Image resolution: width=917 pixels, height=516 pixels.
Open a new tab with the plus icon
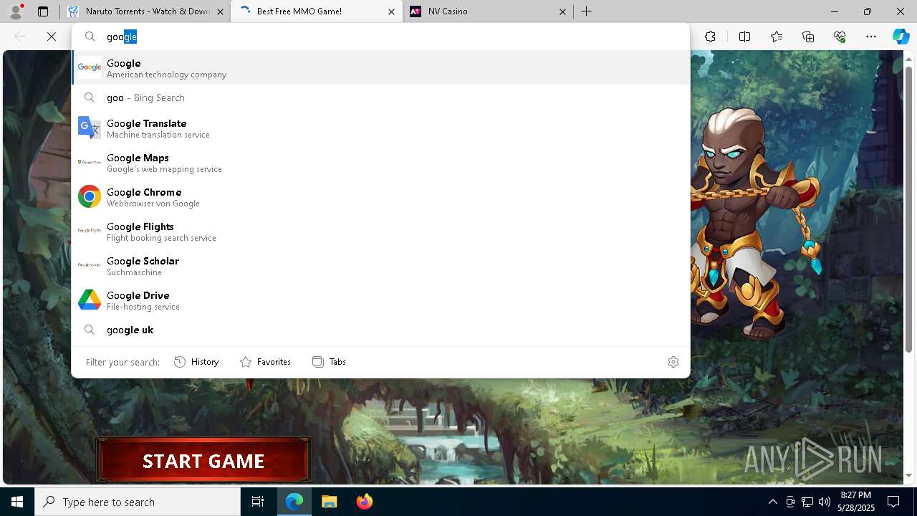[586, 11]
